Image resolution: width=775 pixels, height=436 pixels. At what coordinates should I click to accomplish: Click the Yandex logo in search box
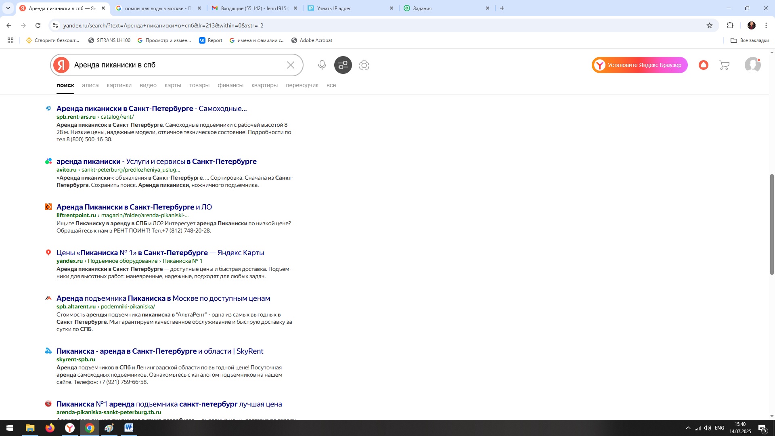click(x=61, y=65)
